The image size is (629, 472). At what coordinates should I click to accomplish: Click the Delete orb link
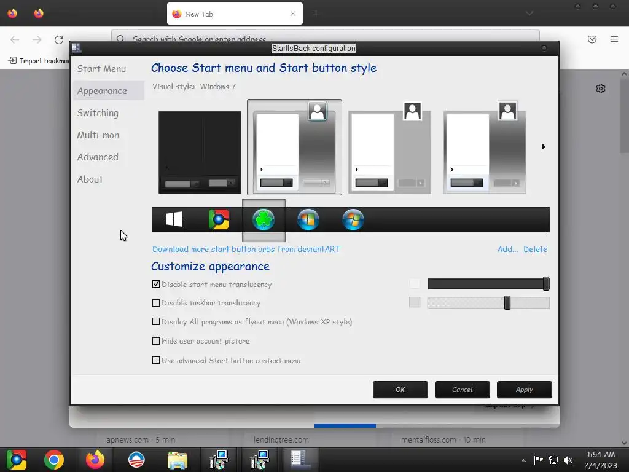pos(535,250)
